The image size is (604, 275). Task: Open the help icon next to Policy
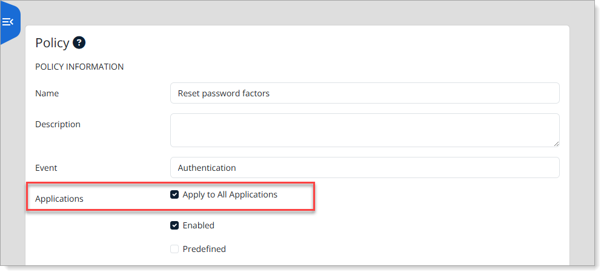79,42
